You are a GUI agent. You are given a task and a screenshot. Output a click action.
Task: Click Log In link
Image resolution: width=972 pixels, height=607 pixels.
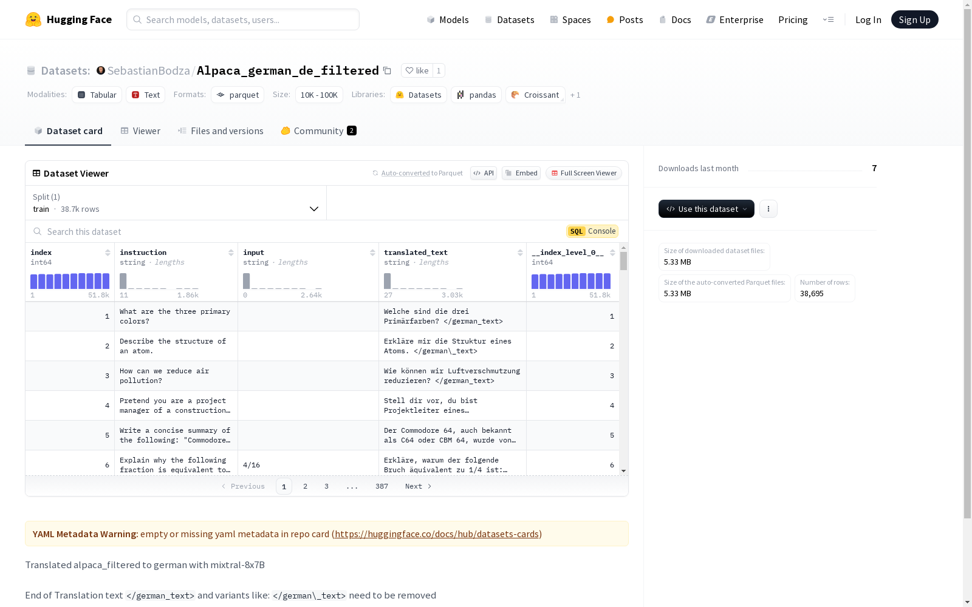tap(868, 19)
